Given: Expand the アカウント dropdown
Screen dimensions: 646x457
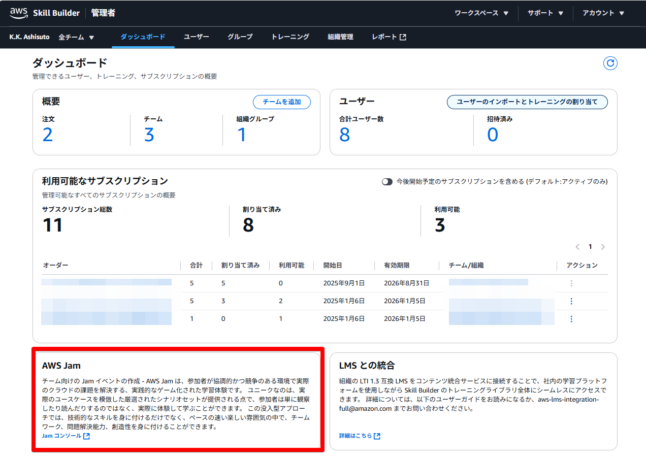Looking at the screenshot, I should tap(603, 13).
